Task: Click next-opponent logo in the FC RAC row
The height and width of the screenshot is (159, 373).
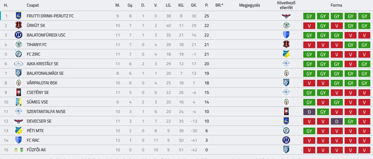Action: (x=286, y=140)
